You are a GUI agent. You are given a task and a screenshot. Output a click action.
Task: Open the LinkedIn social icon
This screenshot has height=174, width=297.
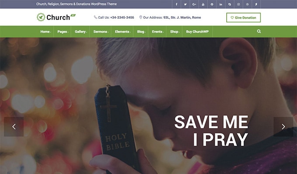pos(221,4)
